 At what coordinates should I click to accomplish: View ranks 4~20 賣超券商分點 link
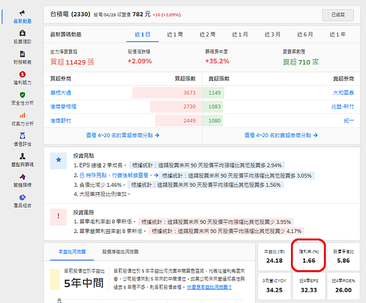click(281, 135)
